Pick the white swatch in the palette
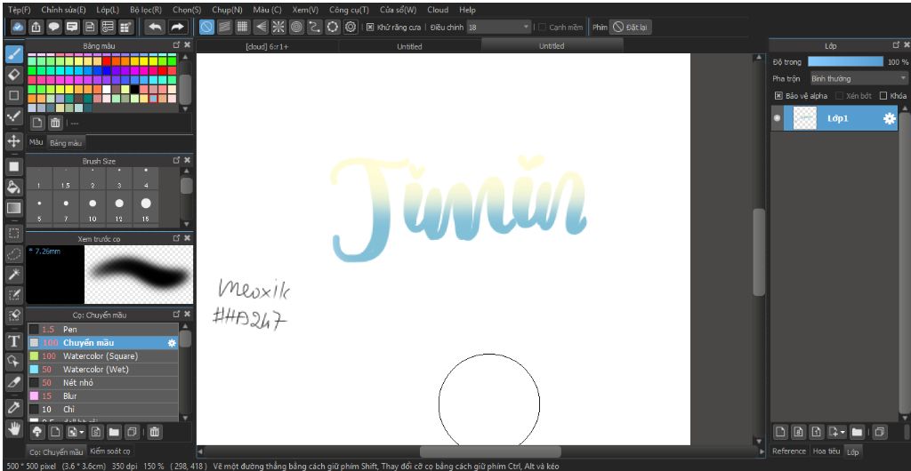 pos(107,90)
